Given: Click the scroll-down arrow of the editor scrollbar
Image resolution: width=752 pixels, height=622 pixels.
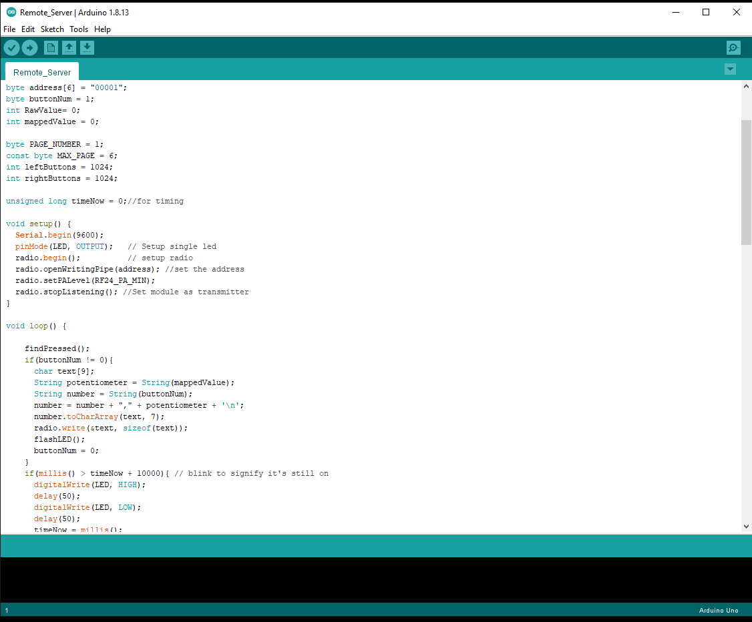Looking at the screenshot, I should point(746,526).
